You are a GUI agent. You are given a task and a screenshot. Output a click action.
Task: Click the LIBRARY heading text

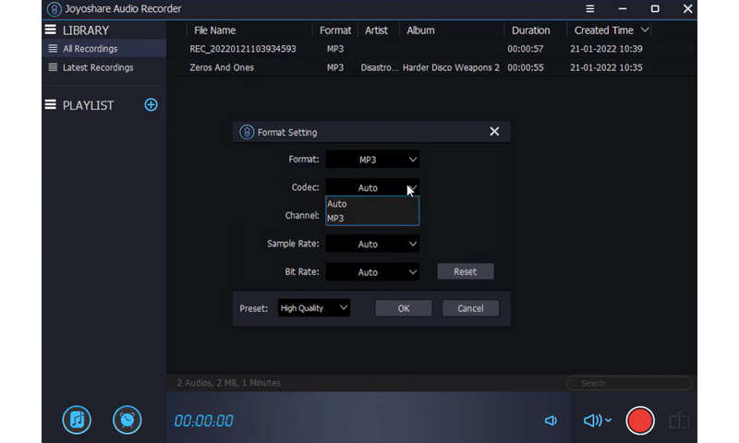pos(86,30)
